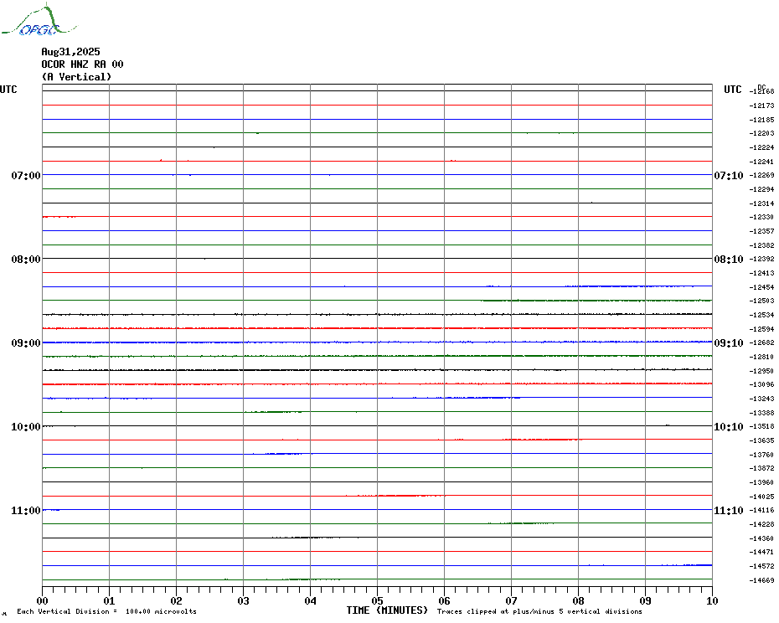Select the date text 'Aug31,2025'
779x623 pixels.
point(70,52)
